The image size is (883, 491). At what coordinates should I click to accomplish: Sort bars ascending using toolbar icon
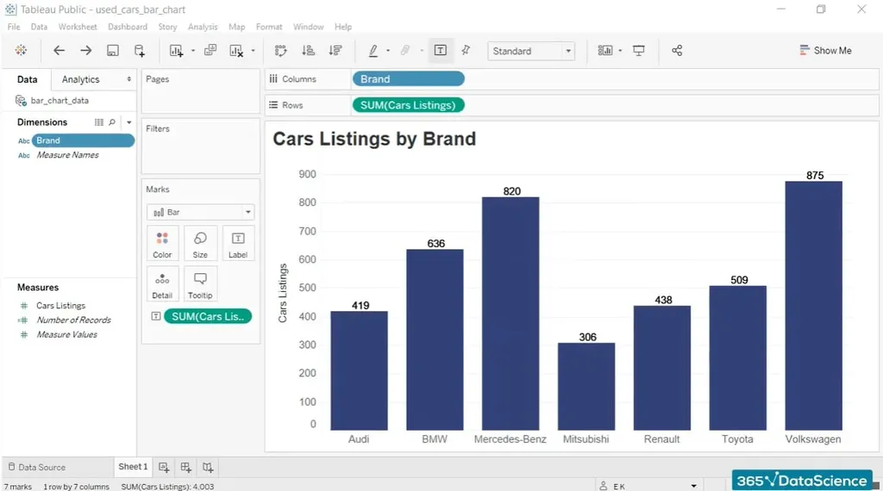tap(308, 51)
